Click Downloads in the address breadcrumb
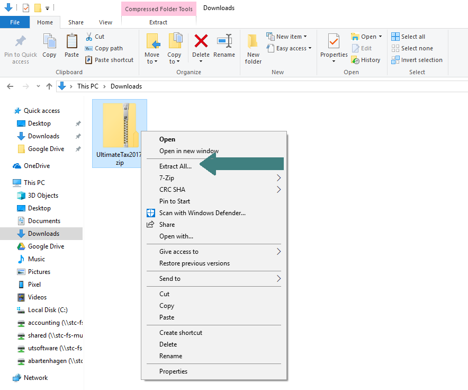The width and height of the screenshot is (468, 390). pyautogui.click(x=126, y=86)
